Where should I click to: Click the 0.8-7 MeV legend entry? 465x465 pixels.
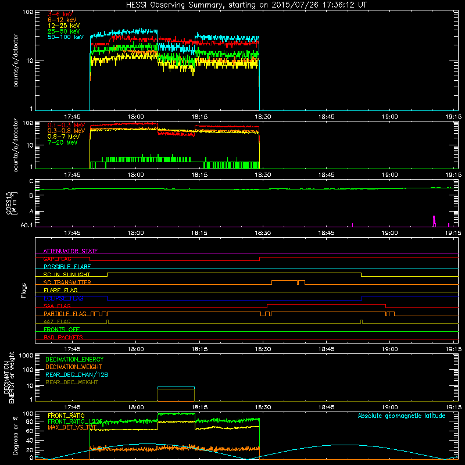coord(63,137)
